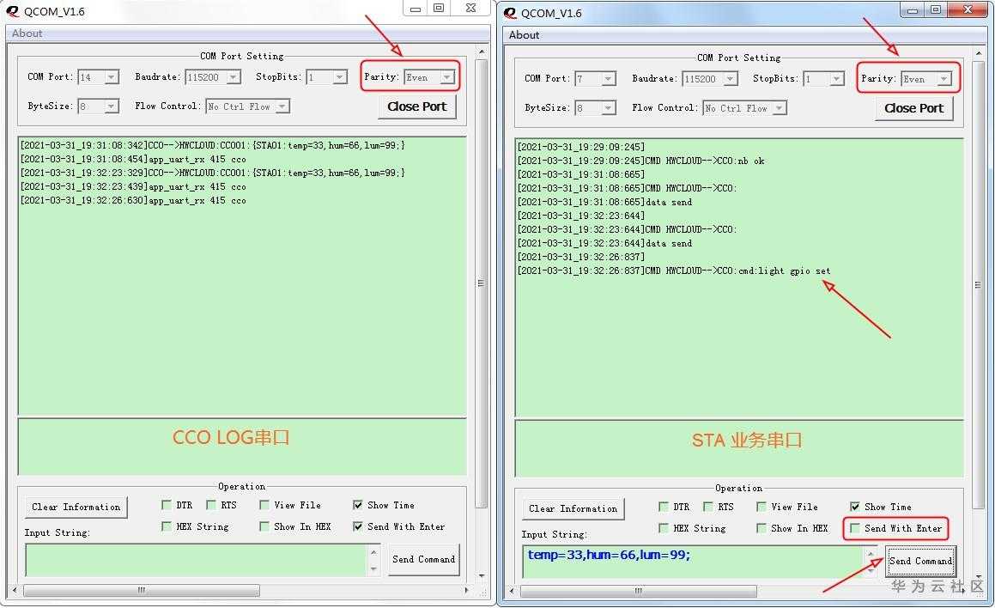Click Close Port in left CCO window
This screenshot has width=995, height=608.
coord(417,106)
